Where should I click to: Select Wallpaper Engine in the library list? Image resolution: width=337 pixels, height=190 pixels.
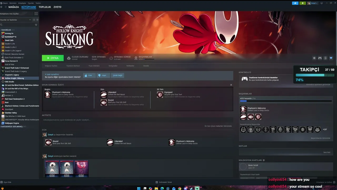click(12, 123)
